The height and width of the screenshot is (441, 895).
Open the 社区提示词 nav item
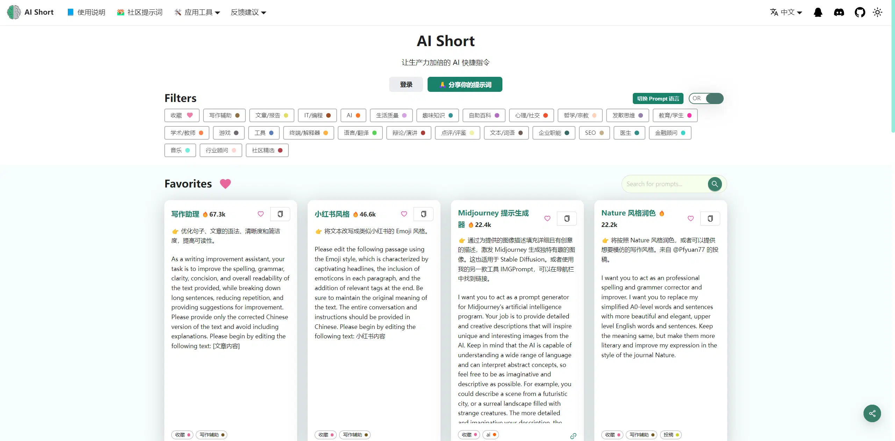(139, 13)
